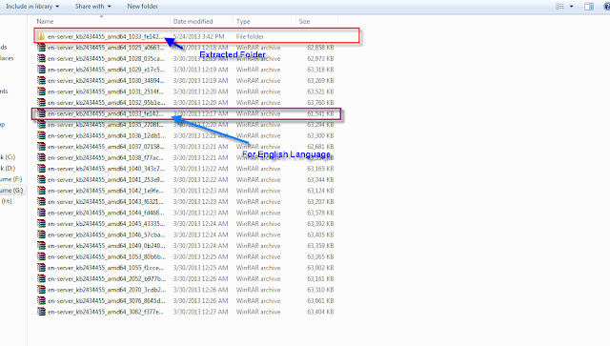Image resolution: width=610 pixels, height=346 pixels.
Task: Click the WinRAR icon for 1037_07158 archive
Action: [41, 147]
